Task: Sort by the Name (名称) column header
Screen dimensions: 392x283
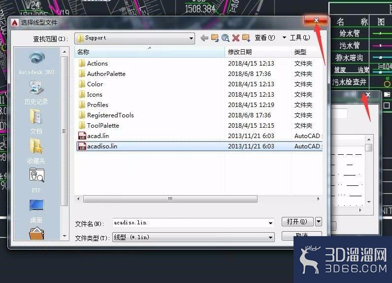Action: [150, 52]
